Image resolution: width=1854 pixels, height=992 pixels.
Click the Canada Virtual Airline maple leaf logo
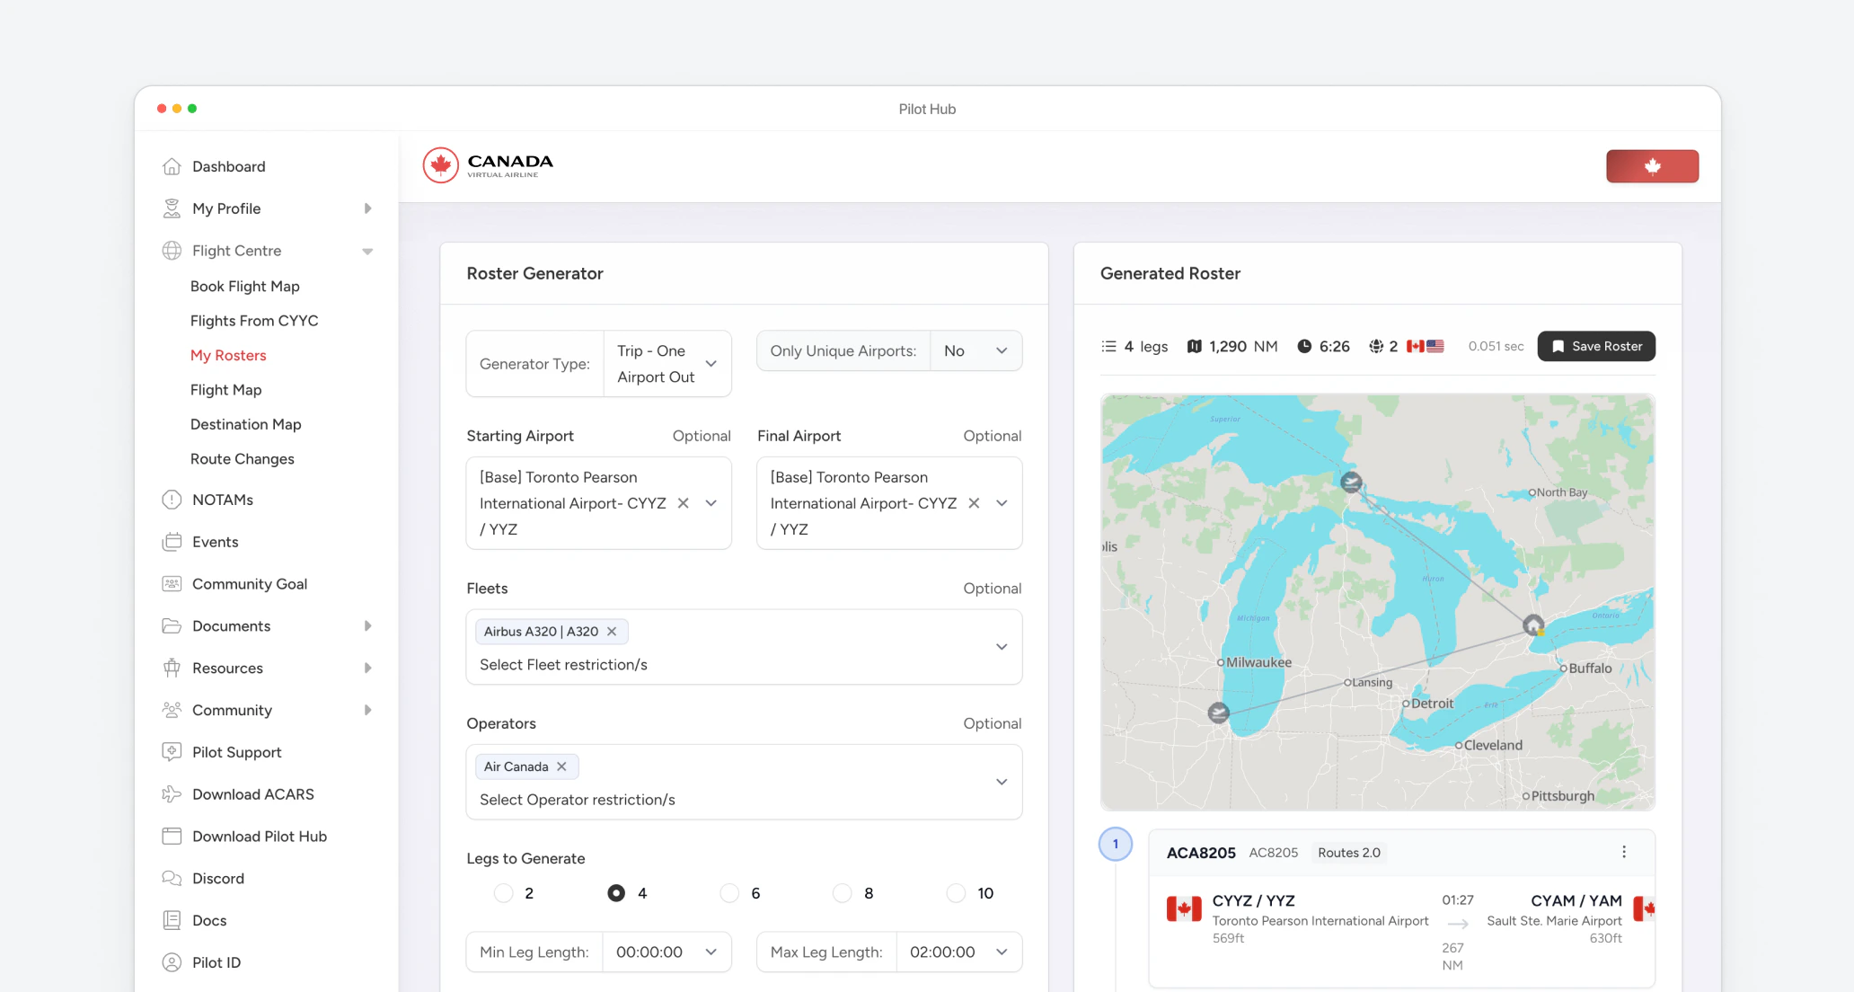(x=441, y=165)
